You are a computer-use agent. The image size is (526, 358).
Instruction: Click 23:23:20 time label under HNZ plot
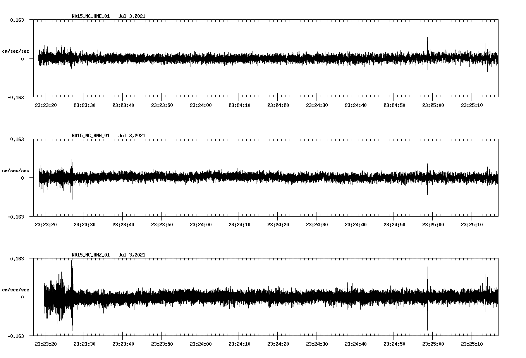click(x=46, y=344)
